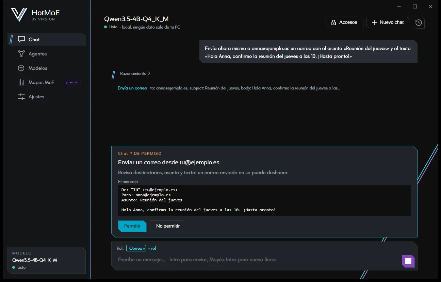The height and width of the screenshot is (282, 441).
Task: Add a role with + rol
Action: [152, 248]
